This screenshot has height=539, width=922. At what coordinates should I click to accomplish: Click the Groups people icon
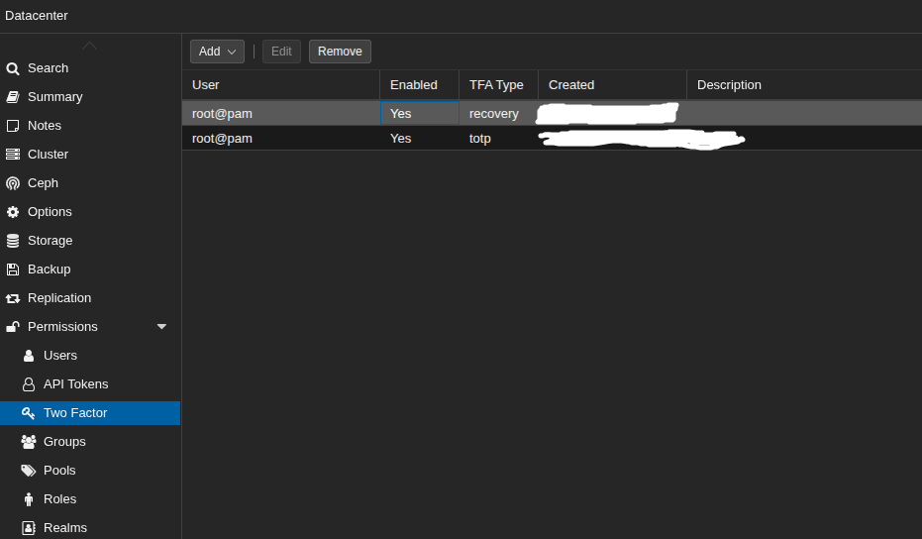tap(28, 442)
